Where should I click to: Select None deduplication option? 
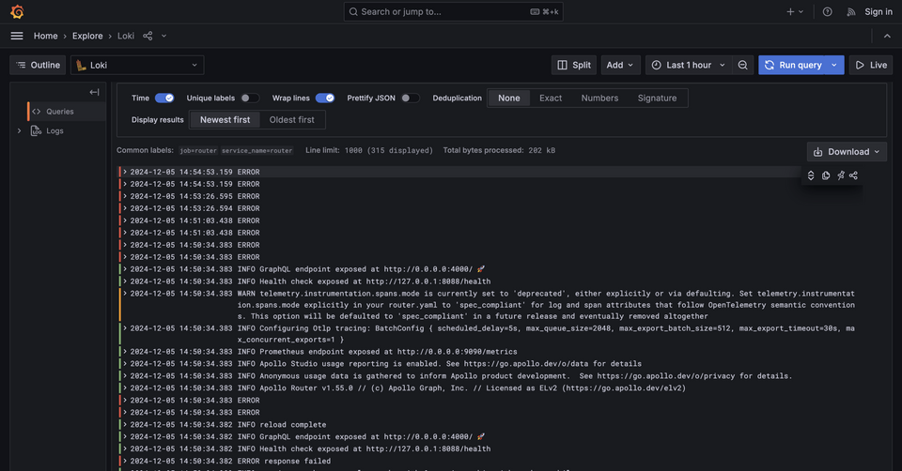coord(509,99)
